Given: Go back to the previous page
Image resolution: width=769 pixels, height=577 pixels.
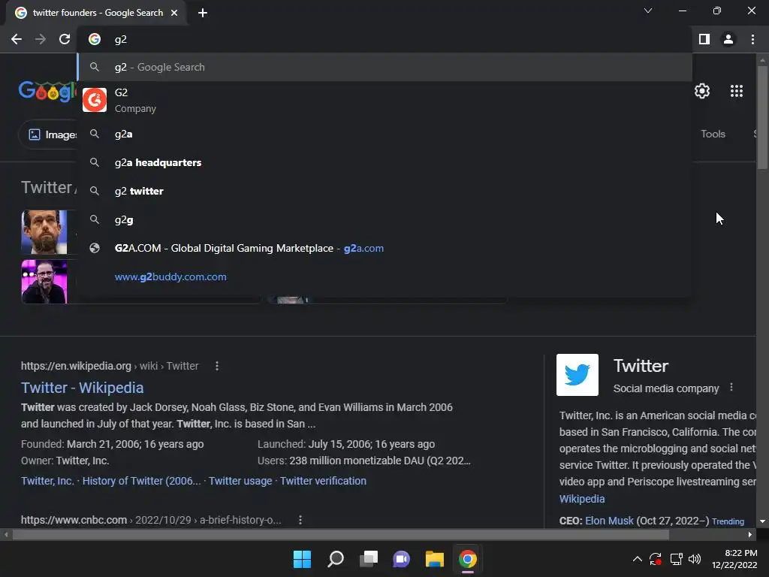Looking at the screenshot, I should (17, 39).
